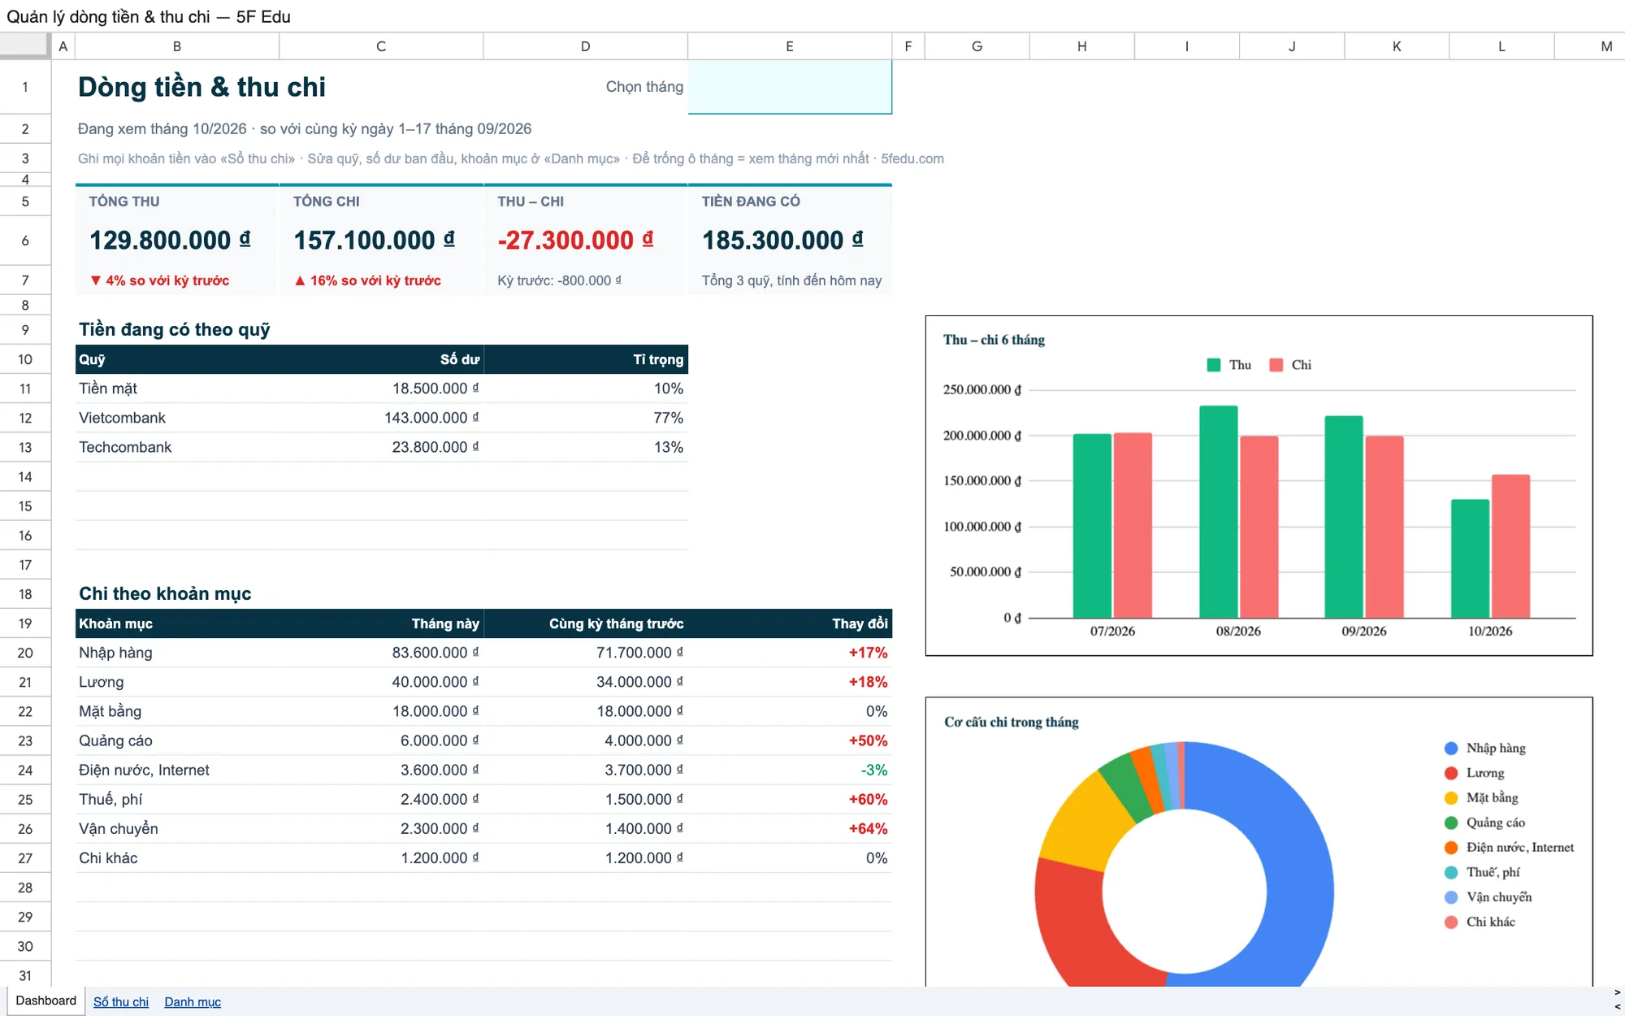This screenshot has width=1625, height=1016.
Task: Select Quảng cáo change +50%
Action: pyautogui.click(x=868, y=740)
